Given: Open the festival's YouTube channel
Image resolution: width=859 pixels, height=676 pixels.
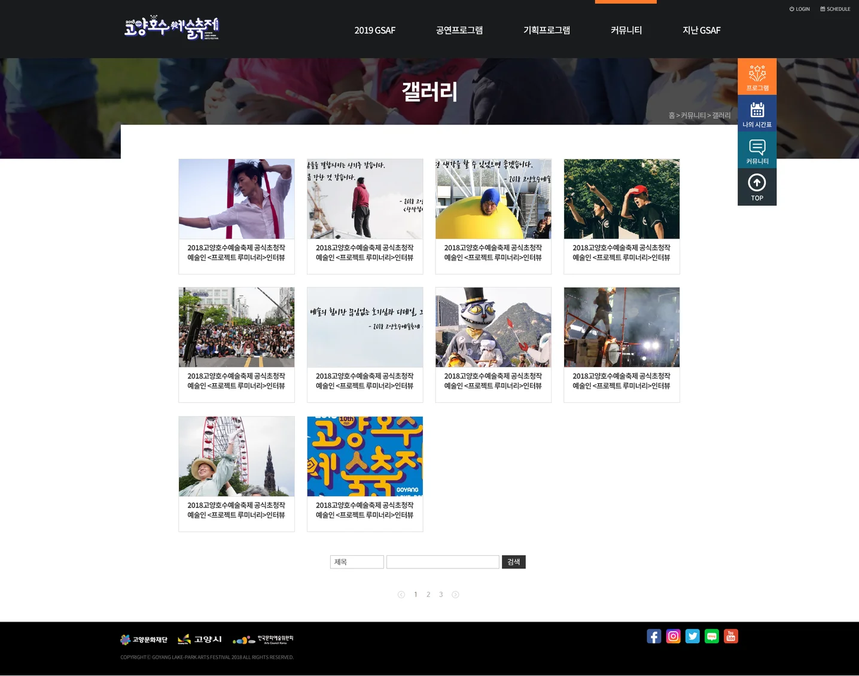Looking at the screenshot, I should click(x=731, y=636).
